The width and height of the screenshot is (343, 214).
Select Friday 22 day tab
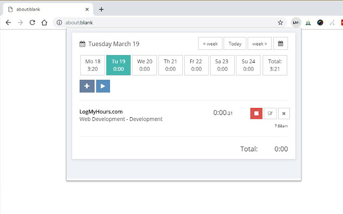[196, 65]
